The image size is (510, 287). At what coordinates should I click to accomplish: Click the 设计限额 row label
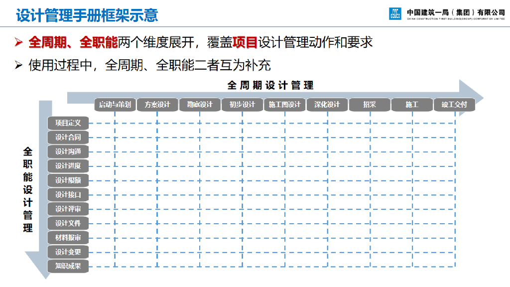68,180
